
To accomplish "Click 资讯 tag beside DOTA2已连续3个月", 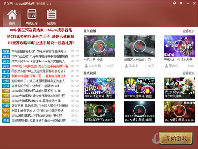I will (x=6, y=56).
